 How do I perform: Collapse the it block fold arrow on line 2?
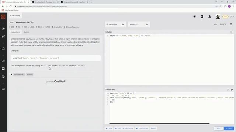click(x=108, y=95)
